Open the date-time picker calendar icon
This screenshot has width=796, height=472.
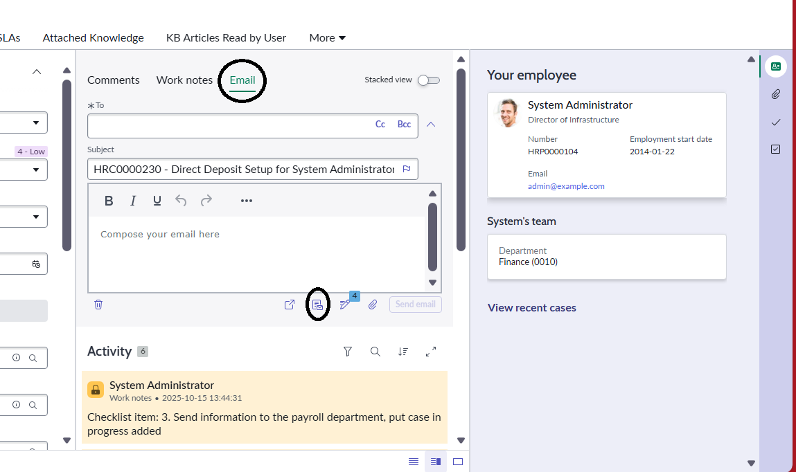coord(36,264)
